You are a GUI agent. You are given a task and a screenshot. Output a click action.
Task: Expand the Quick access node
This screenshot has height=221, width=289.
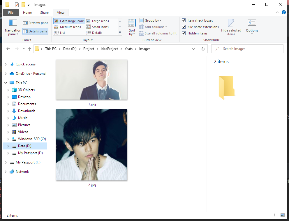click(6, 64)
